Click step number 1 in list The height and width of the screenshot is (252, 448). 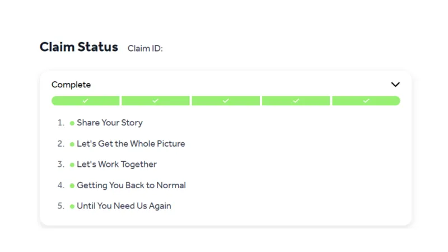click(61, 123)
